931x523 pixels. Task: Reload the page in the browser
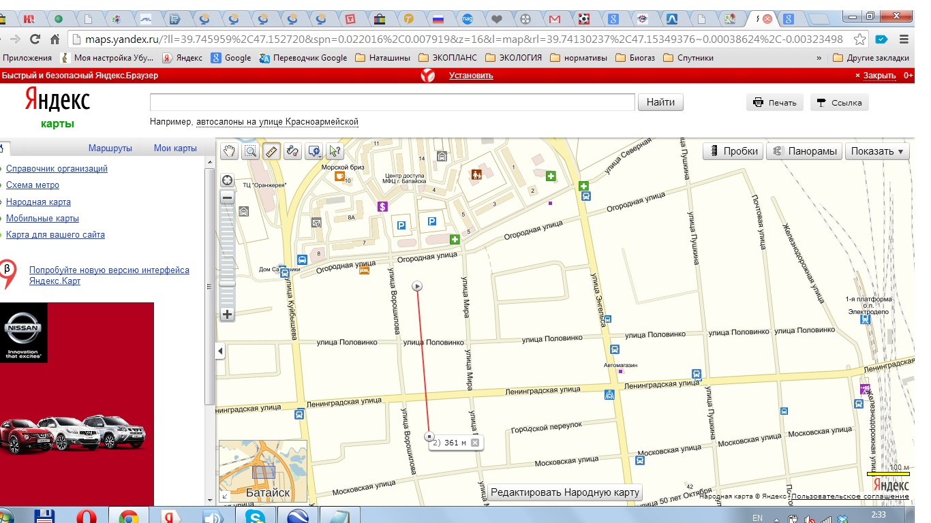point(35,39)
